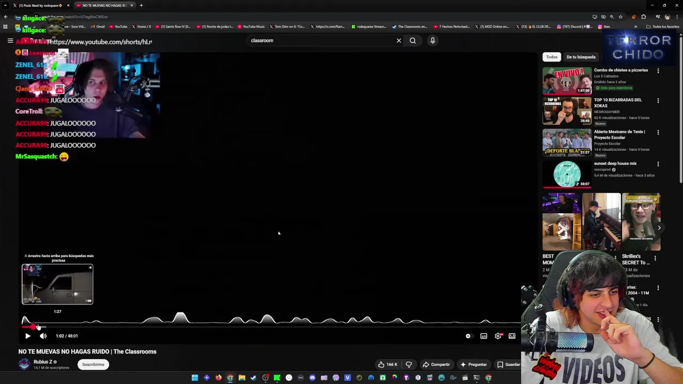
Task: Open the 'Home / X' bookmark
Action: 141,27
